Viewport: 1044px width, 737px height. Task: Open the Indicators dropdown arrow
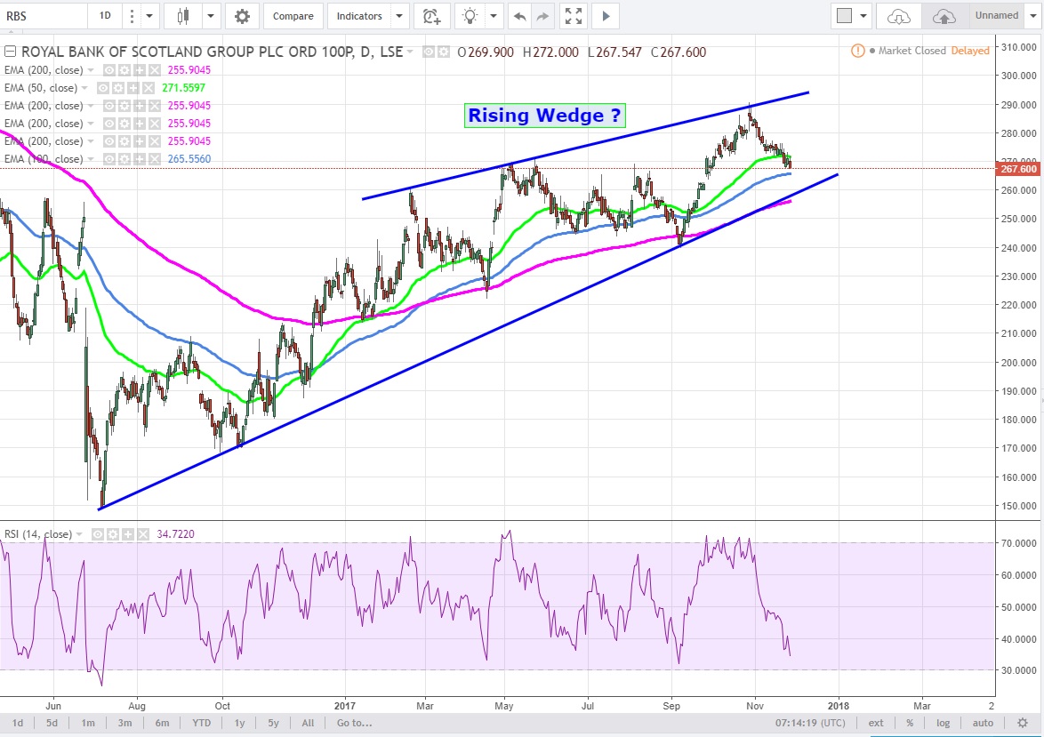[x=399, y=16]
